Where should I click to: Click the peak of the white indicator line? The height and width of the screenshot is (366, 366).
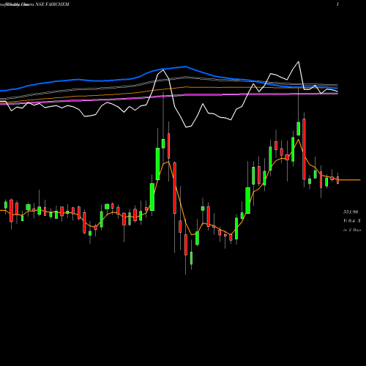[x=299, y=61]
